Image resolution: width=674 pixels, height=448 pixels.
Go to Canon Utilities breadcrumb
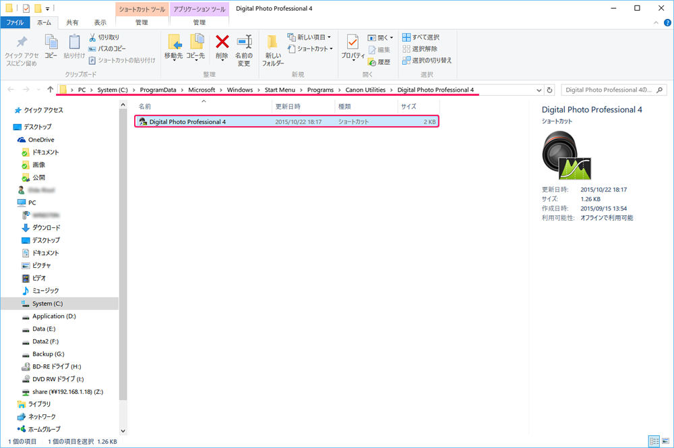(365, 90)
